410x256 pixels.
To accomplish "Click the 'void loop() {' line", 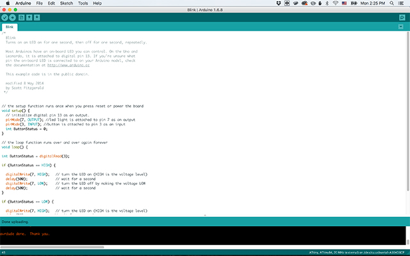I will [15, 147].
